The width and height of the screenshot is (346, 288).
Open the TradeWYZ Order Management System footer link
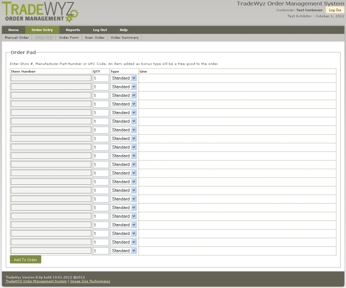click(36, 281)
